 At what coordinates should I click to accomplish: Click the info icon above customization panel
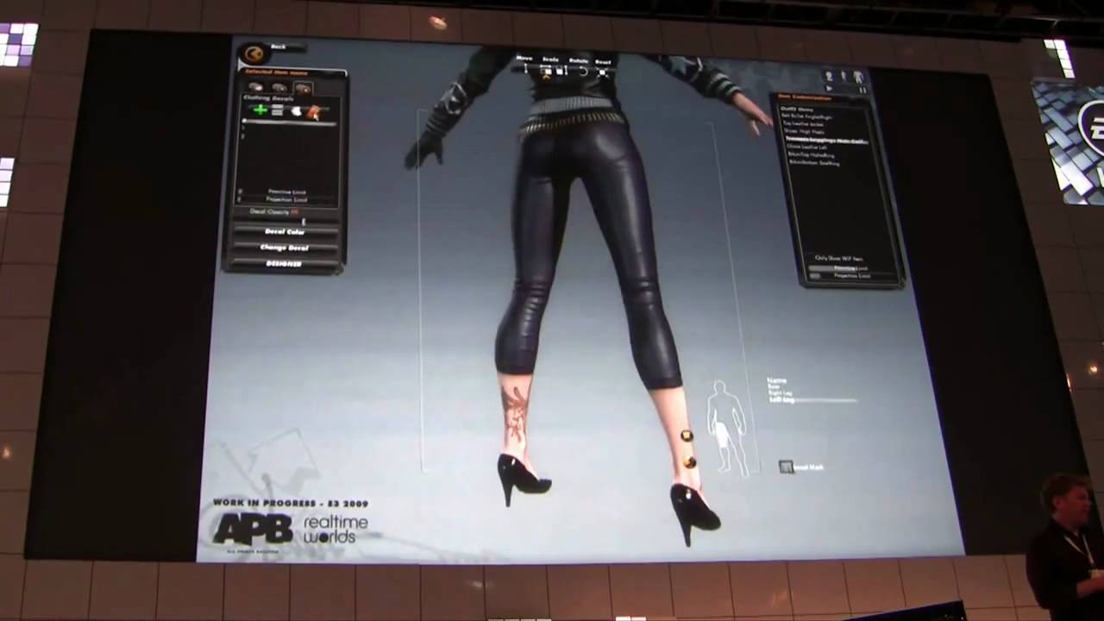coord(843,76)
